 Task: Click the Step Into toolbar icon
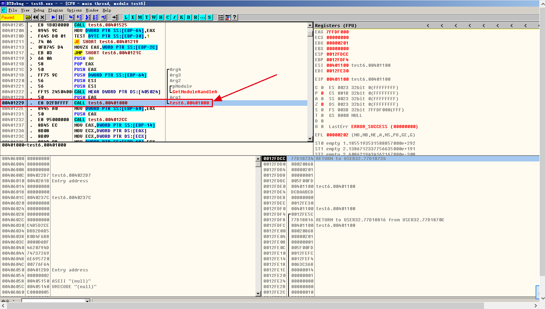pos(72,17)
